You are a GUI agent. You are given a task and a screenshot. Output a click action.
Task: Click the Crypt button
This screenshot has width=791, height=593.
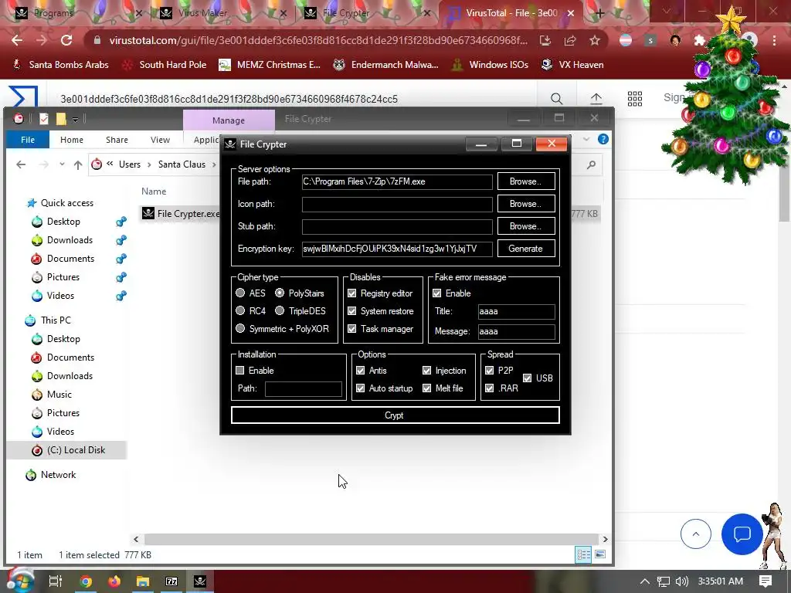pyautogui.click(x=395, y=415)
